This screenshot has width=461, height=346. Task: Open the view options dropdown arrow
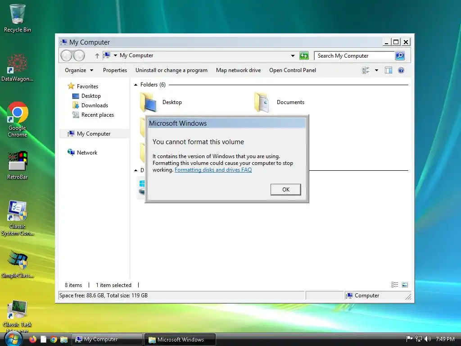tap(377, 70)
